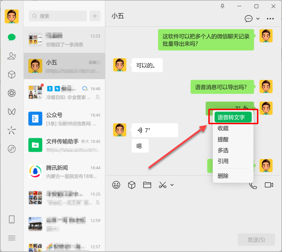Click the 发送(S) send button

(x=256, y=240)
